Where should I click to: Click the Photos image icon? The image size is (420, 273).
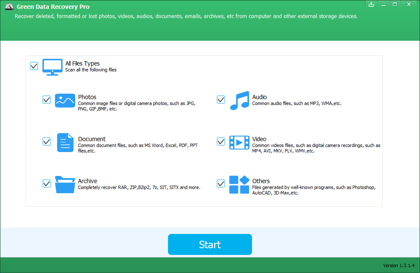point(65,100)
